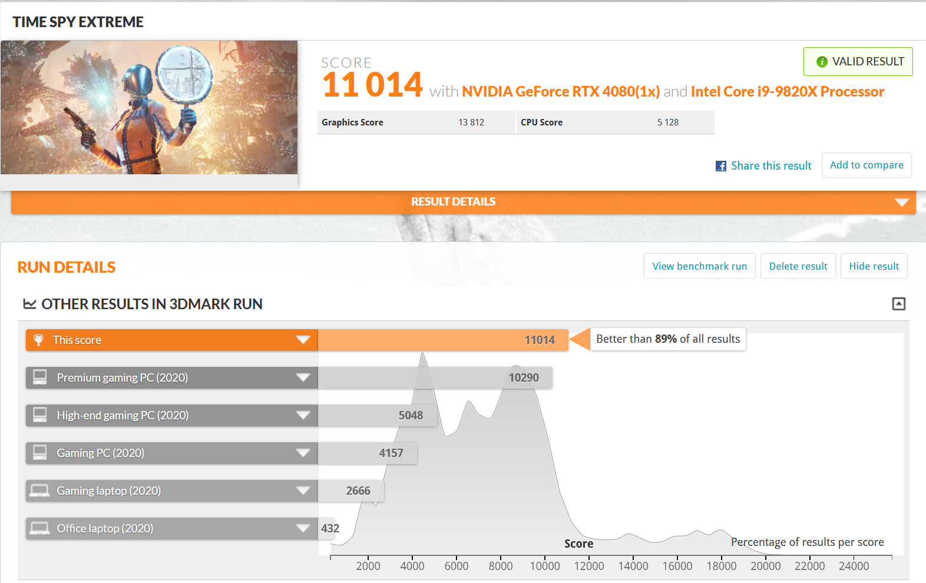Viewport: 926px width, 583px height.
Task: Click the trophy icon beside This score
Action: pos(39,340)
